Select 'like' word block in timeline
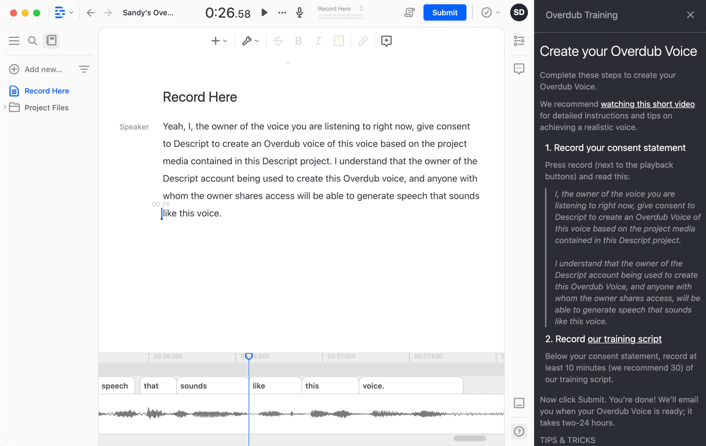Image resolution: width=706 pixels, height=446 pixels. coord(275,386)
